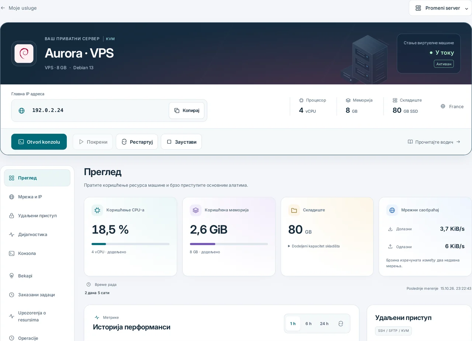
Task: Click the Debian logo icon
Action: [24, 53]
